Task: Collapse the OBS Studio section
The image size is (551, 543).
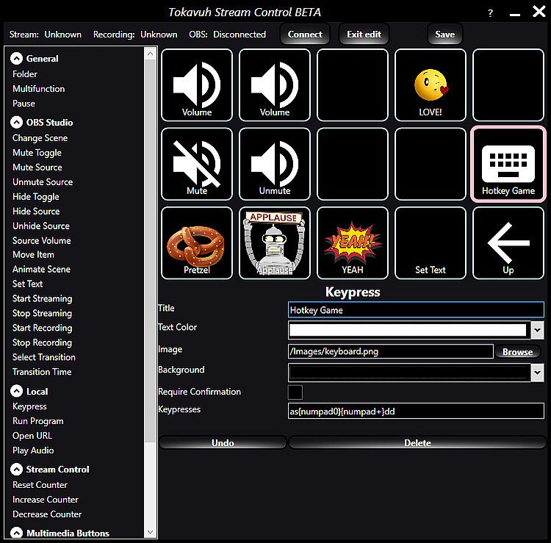Action: 17,123
